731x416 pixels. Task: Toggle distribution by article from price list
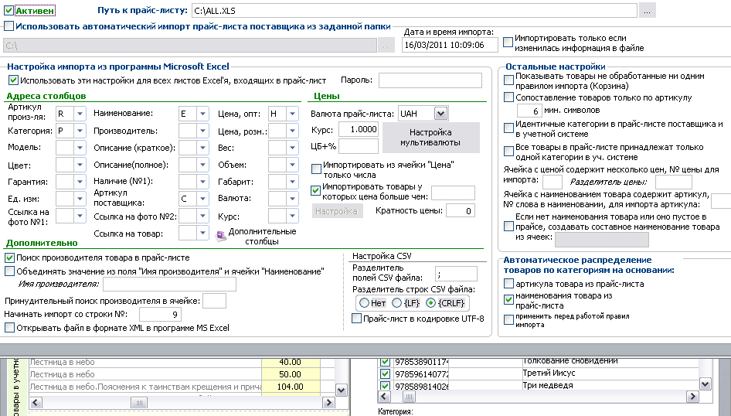[509, 284]
